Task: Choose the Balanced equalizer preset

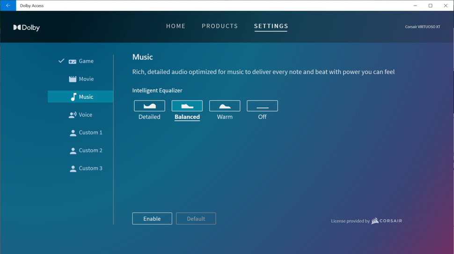Action: (187, 106)
